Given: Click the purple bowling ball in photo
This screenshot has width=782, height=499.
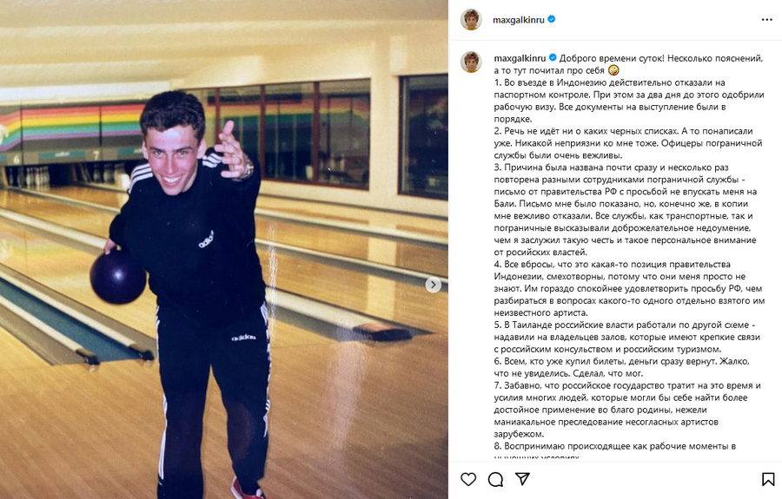Looking at the screenshot, I should [118, 277].
